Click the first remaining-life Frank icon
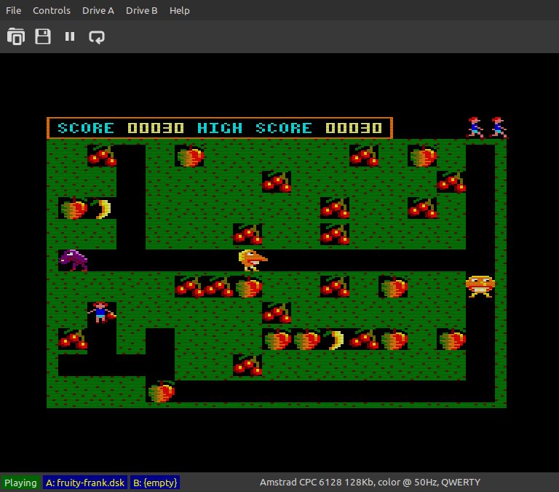559x492 pixels. 475,127
